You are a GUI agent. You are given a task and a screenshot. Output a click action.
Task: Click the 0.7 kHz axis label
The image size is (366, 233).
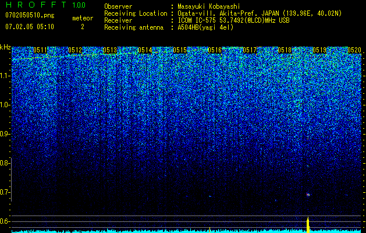tap(4, 192)
